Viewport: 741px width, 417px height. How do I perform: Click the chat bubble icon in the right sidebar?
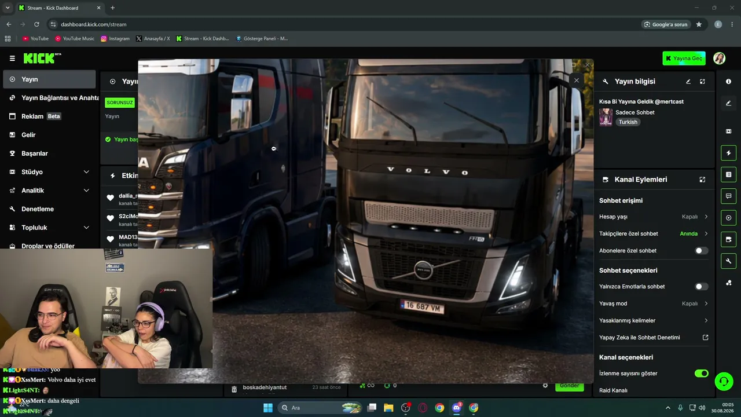click(728, 196)
